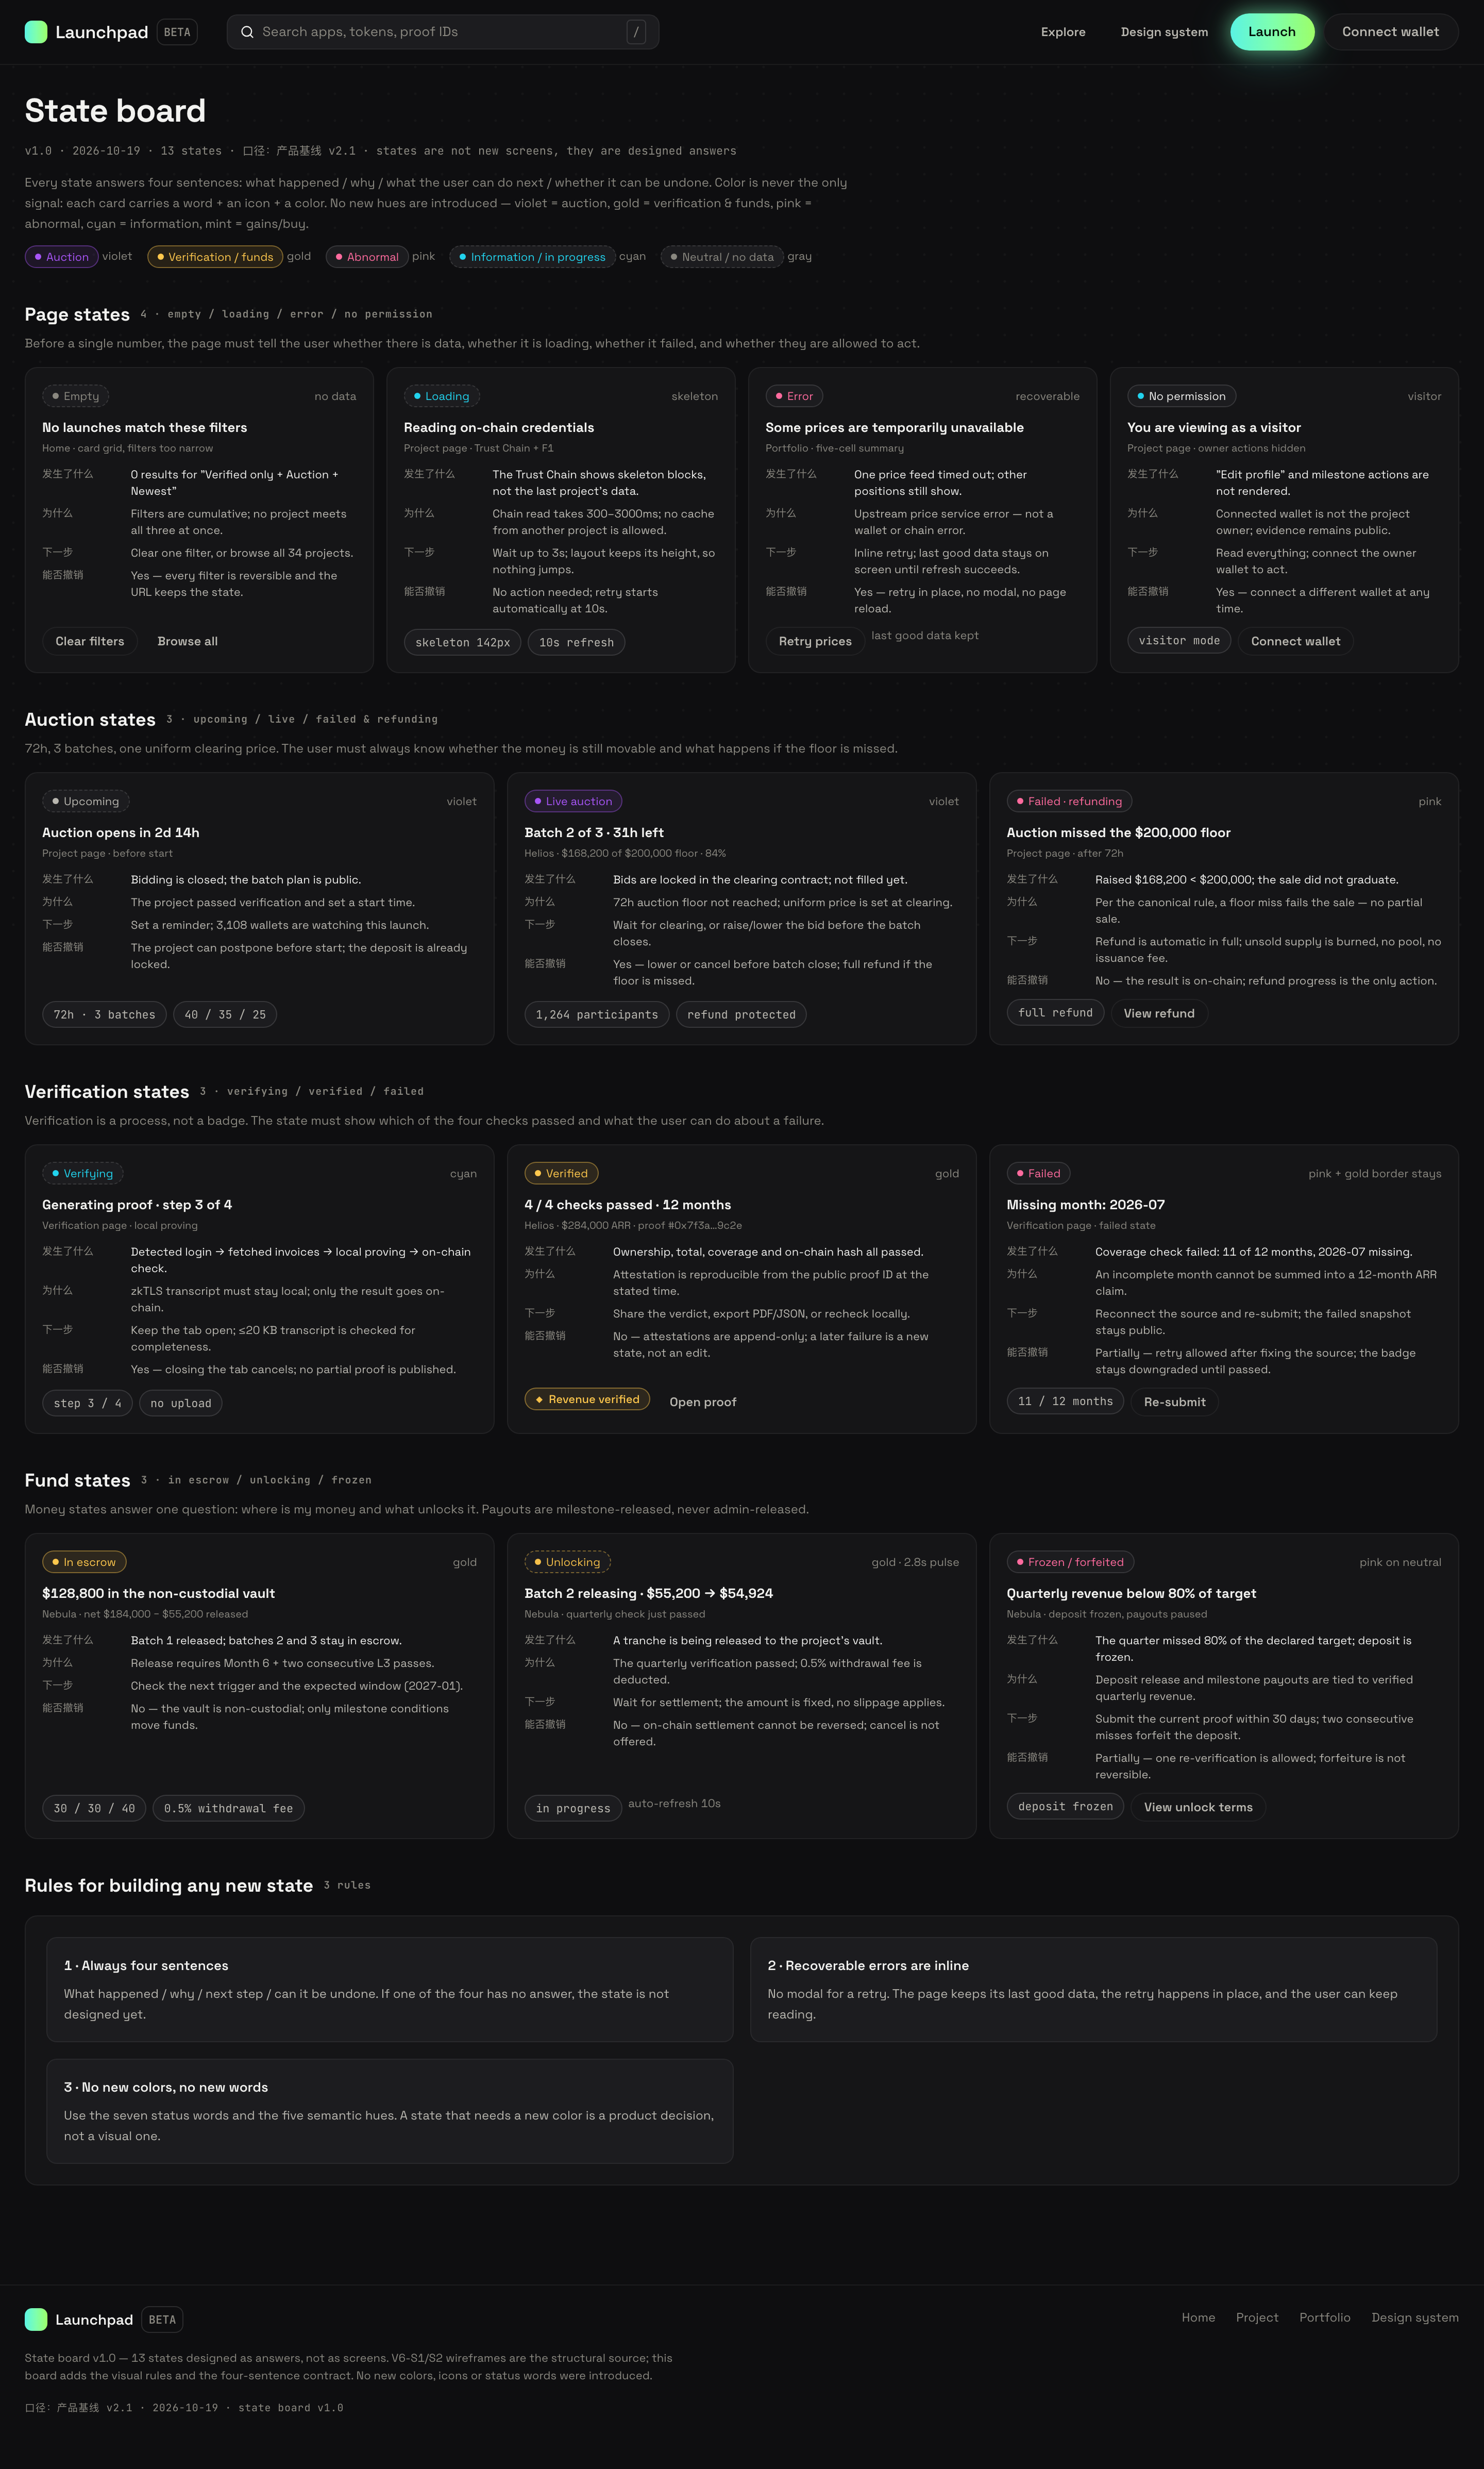Viewport: 1484px width, 2469px height.
Task: Click rule card Recoverable errors are inline
Action: pyautogui.click(x=1093, y=1990)
